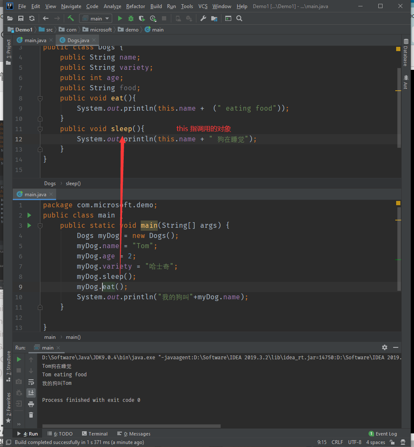Go forward with the right arrow icon

click(x=57, y=19)
